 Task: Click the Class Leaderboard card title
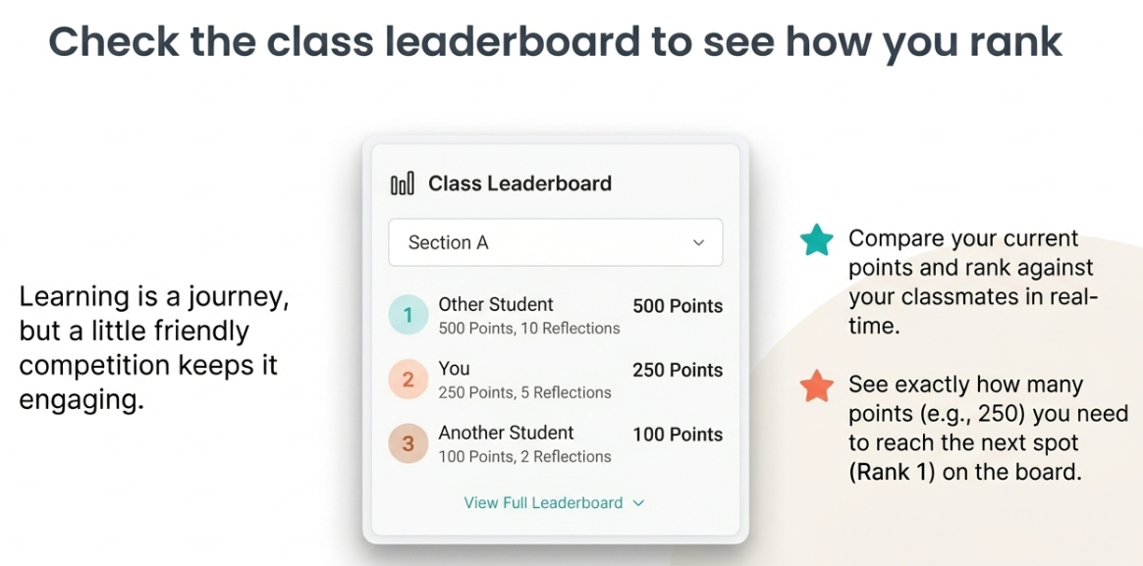(519, 183)
